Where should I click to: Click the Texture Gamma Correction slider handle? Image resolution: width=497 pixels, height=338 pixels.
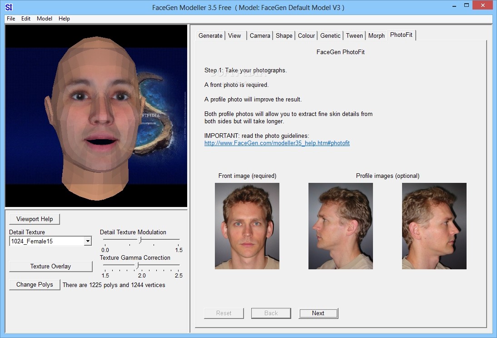137,266
